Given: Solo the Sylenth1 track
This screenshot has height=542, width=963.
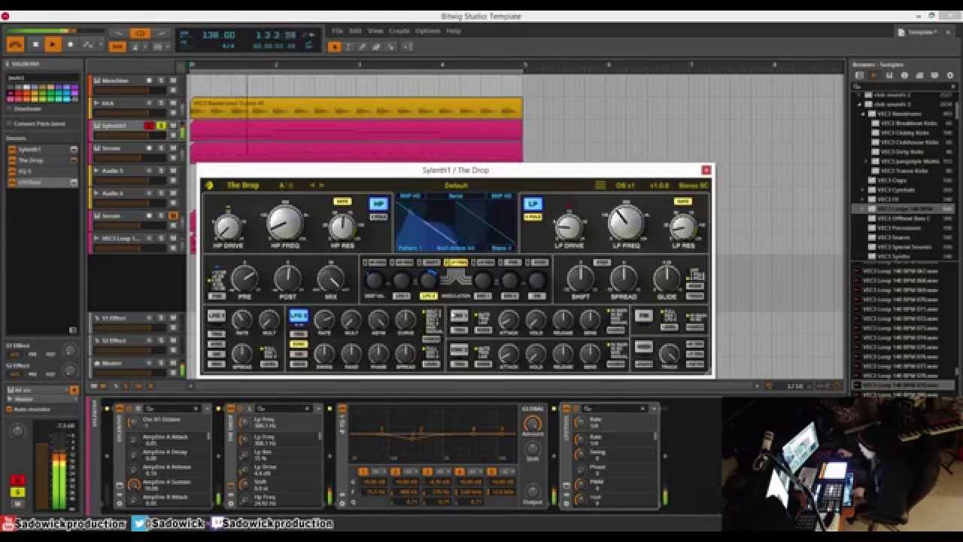Looking at the screenshot, I should (x=160, y=126).
